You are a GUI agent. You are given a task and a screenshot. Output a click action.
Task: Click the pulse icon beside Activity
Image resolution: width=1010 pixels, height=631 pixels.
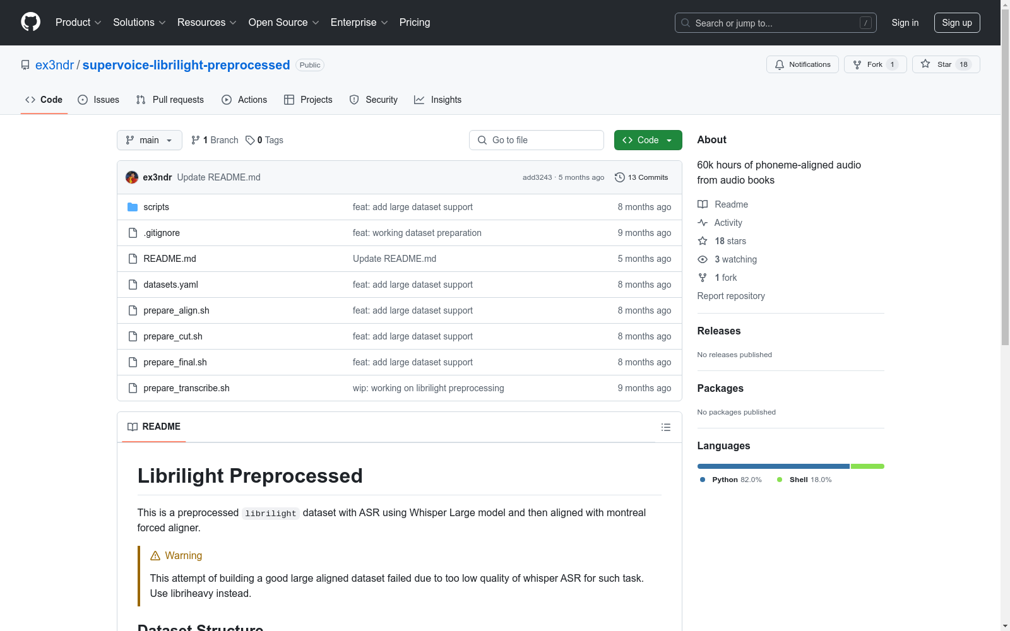(x=703, y=223)
